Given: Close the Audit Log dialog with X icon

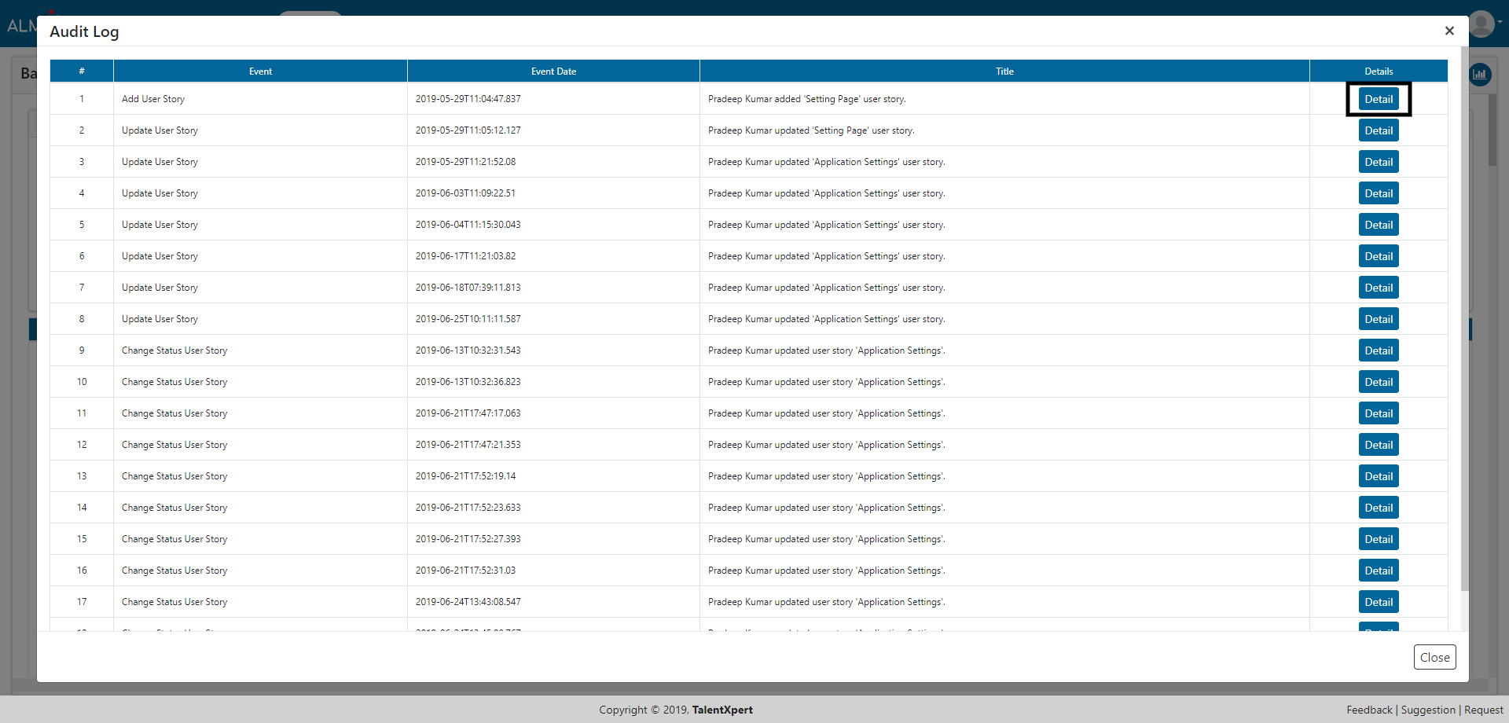Looking at the screenshot, I should pos(1449,31).
